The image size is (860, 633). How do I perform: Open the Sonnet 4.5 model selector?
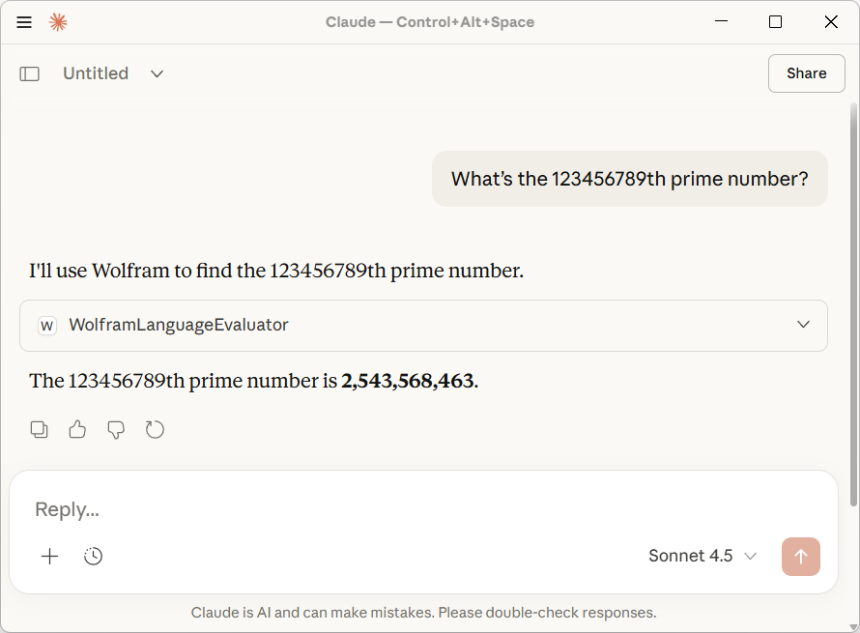pos(702,556)
